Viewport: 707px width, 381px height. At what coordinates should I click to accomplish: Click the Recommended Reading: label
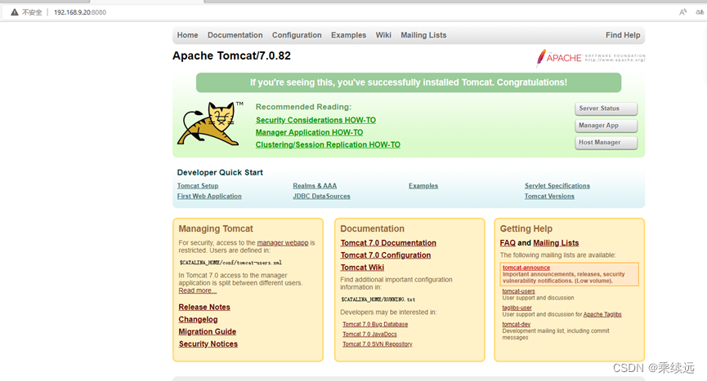tap(303, 107)
